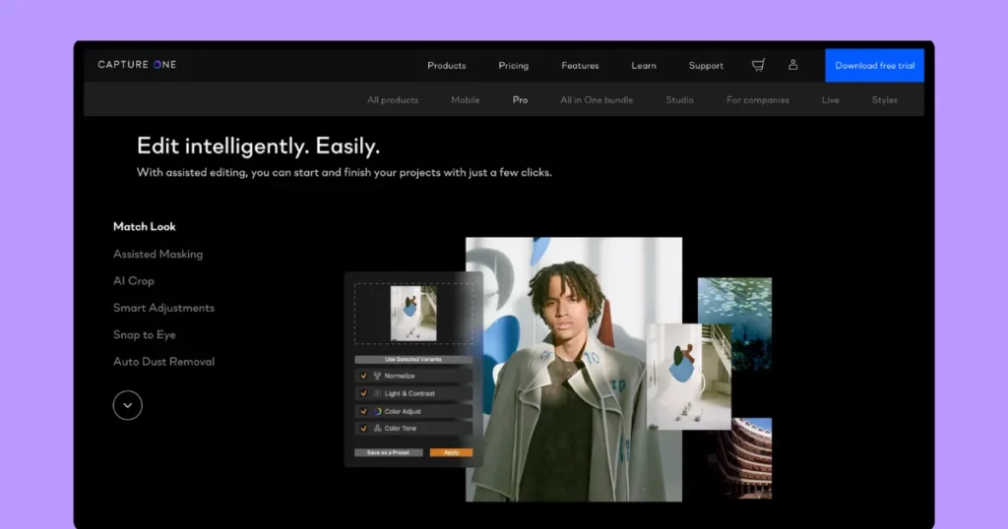Click the Color Adjust wheel icon
This screenshot has height=529, width=1008.
[377, 411]
